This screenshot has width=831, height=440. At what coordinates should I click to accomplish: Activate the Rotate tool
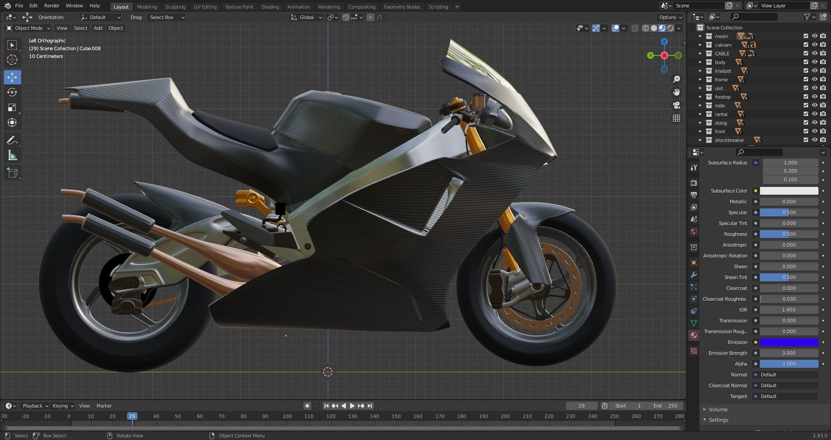pyautogui.click(x=12, y=93)
